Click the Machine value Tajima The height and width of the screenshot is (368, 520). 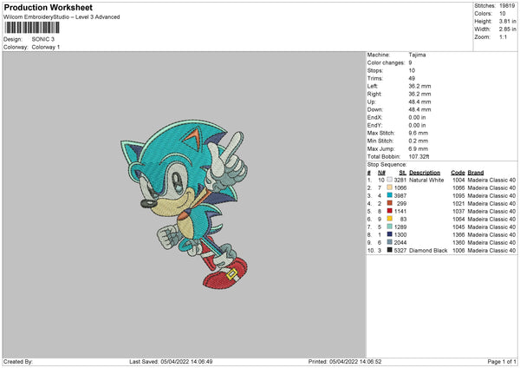pos(417,55)
